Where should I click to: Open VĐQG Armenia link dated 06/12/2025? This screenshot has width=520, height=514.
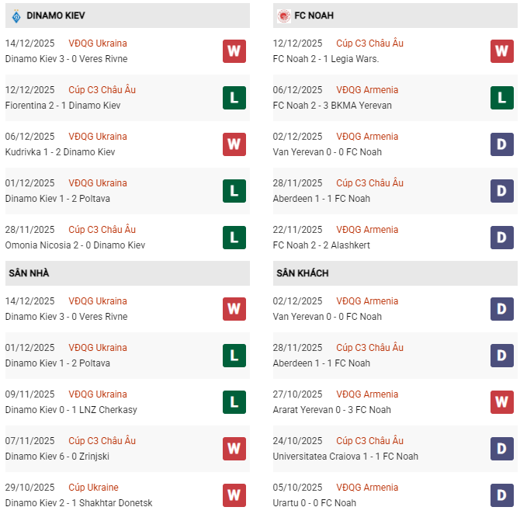(x=367, y=90)
